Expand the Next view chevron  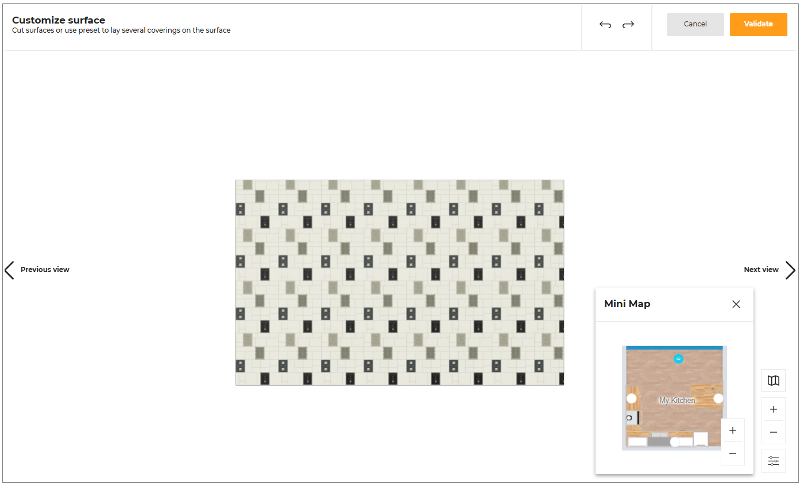pos(791,270)
